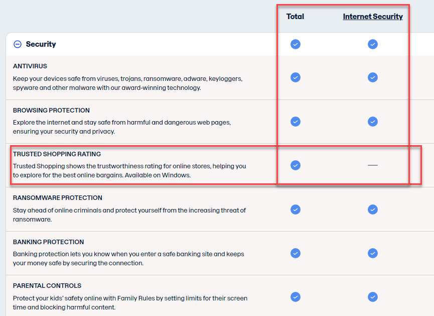
Task: Select the TRUSTED SHOPPING RATING heading
Action: (x=57, y=154)
